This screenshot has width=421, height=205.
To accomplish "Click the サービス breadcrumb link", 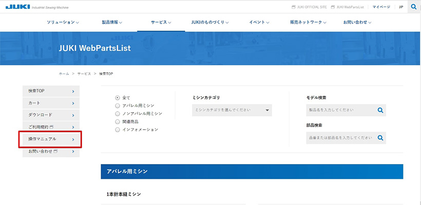I will pyautogui.click(x=84, y=74).
